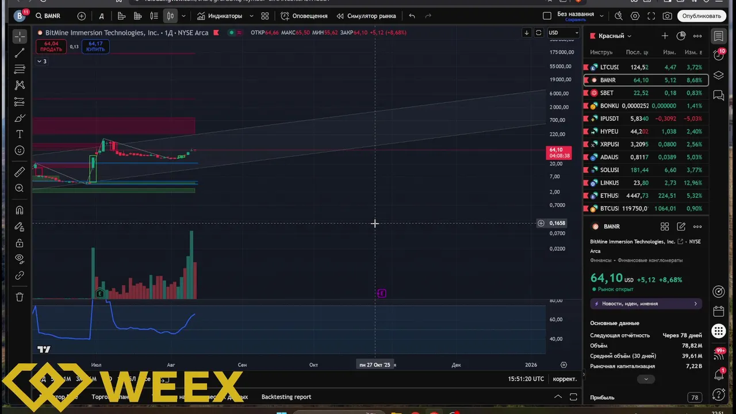Open notifications bell in right sidebar
The width and height of the screenshot is (736, 414).
point(719,375)
